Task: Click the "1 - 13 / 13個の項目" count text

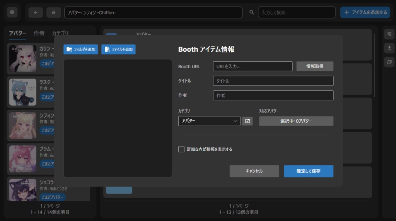Action: click(239, 212)
